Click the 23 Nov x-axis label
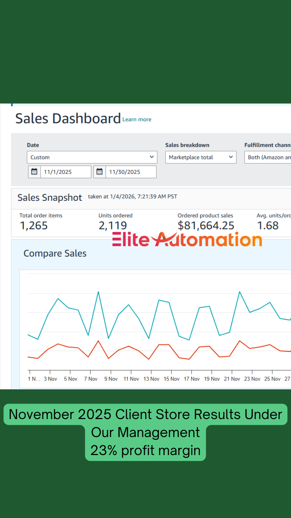The height and width of the screenshot is (518, 291). [252, 379]
